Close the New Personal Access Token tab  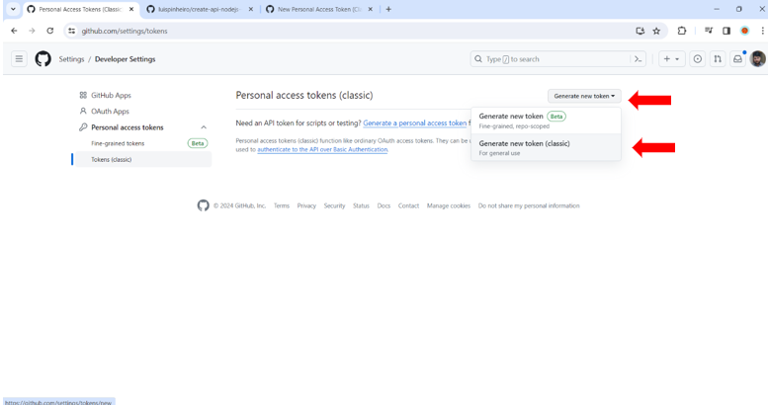pos(371,9)
